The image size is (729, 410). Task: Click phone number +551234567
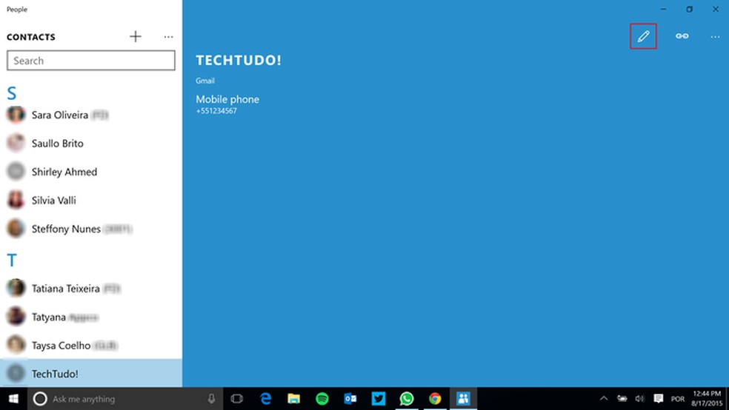coord(216,111)
